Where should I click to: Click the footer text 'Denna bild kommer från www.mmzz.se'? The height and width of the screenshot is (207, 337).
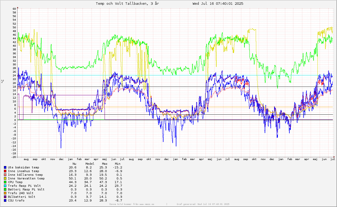132,204
